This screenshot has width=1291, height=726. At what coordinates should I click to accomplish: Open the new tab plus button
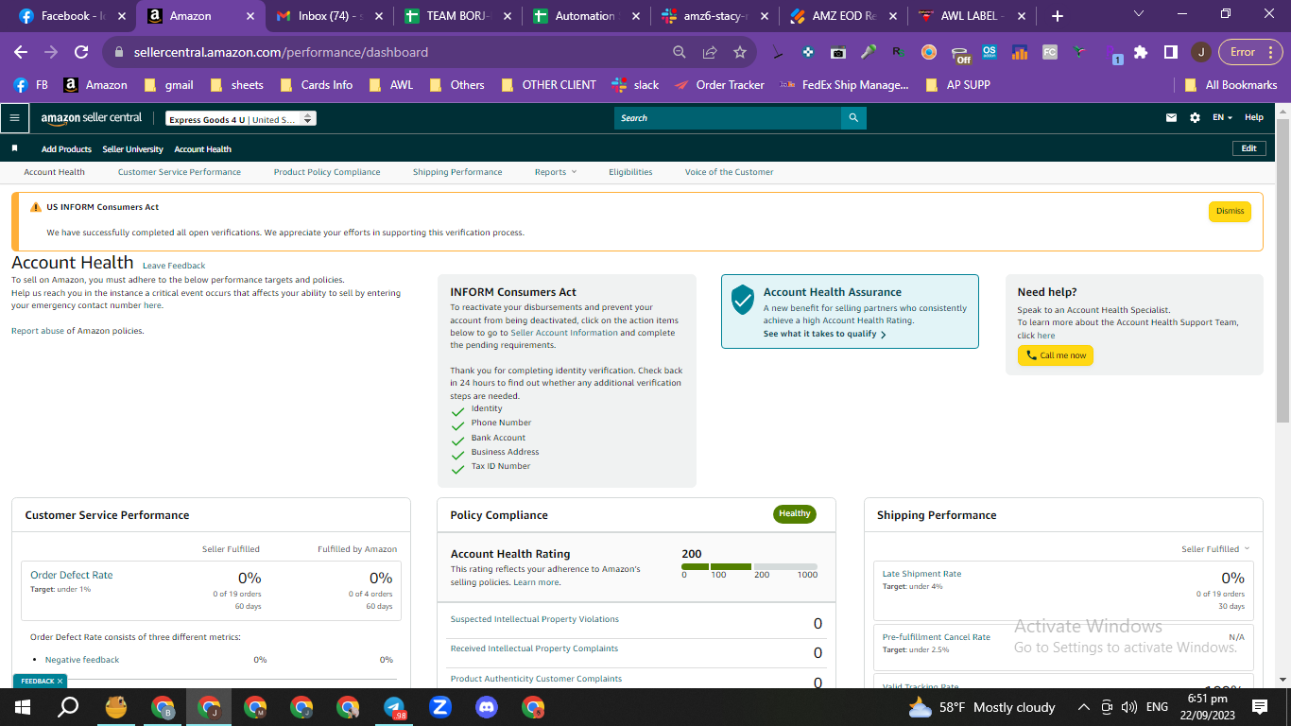[1058, 16]
